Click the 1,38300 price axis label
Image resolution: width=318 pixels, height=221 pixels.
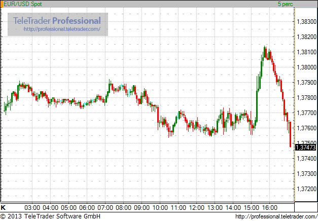pyautogui.click(x=306, y=21)
